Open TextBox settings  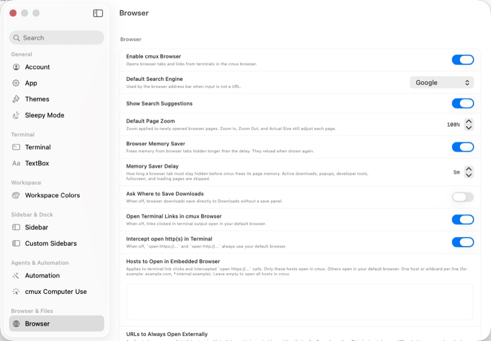(x=57, y=163)
